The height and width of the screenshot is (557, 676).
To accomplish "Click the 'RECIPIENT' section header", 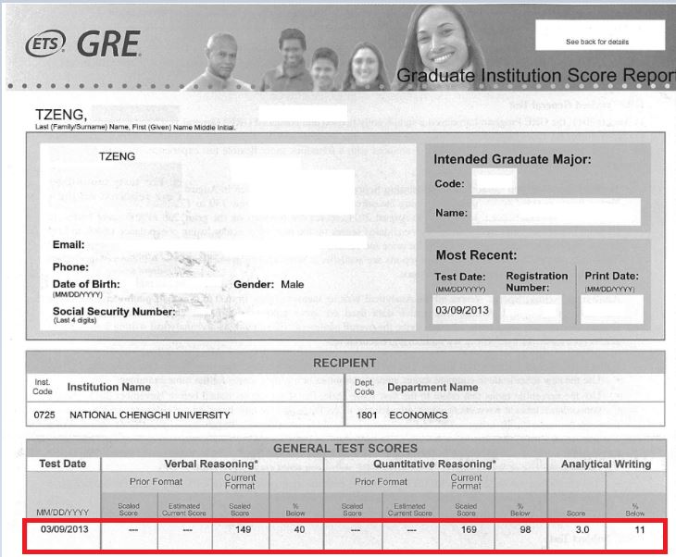I will coord(344,363).
